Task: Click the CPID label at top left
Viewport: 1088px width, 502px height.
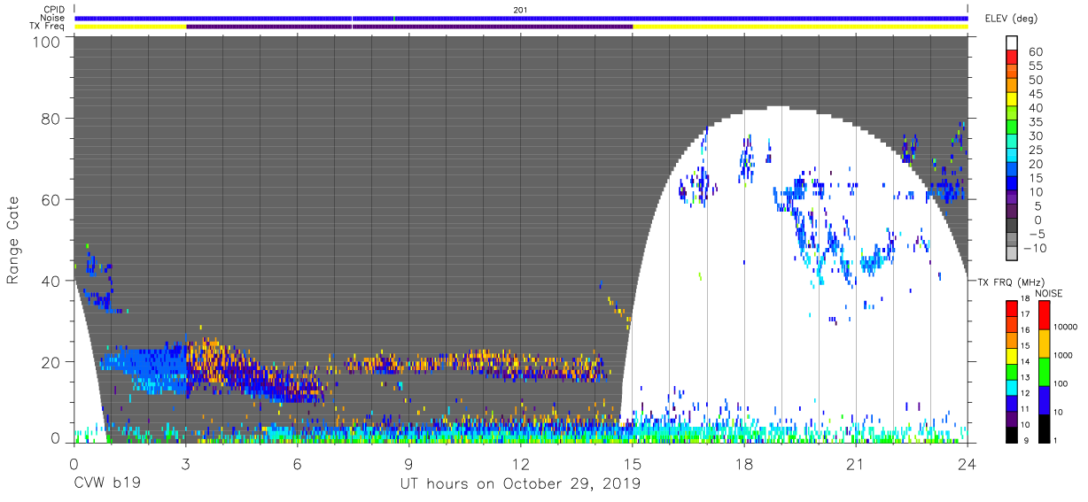Action: 55,10
